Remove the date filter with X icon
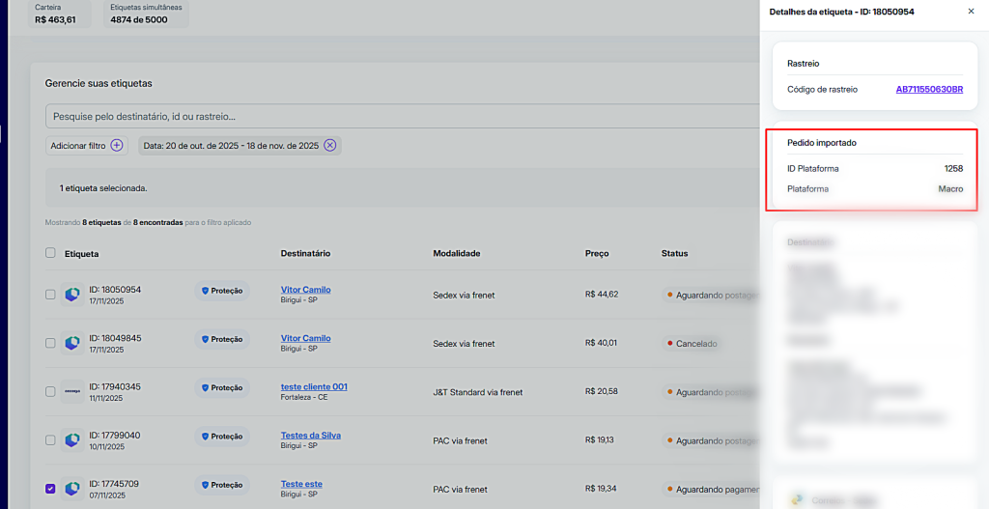This screenshot has width=989, height=509. (x=329, y=146)
